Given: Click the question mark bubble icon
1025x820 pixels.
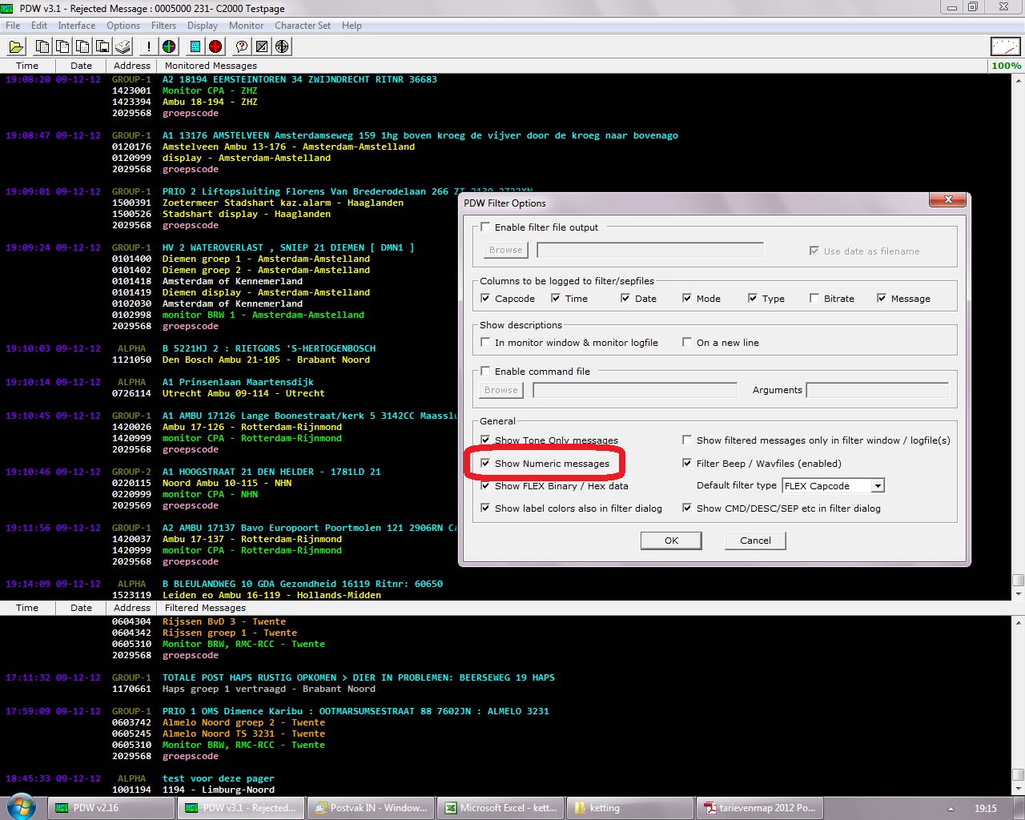Looking at the screenshot, I should (x=241, y=46).
